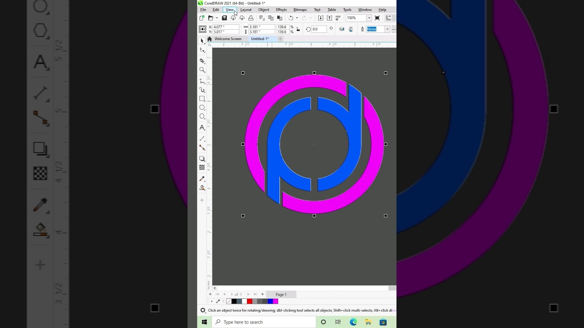The image size is (584, 328).
Task: Click the Print icon
Action: [x=250, y=18]
